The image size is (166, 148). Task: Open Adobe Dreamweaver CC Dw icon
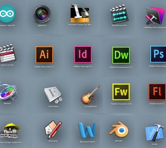click(x=121, y=55)
